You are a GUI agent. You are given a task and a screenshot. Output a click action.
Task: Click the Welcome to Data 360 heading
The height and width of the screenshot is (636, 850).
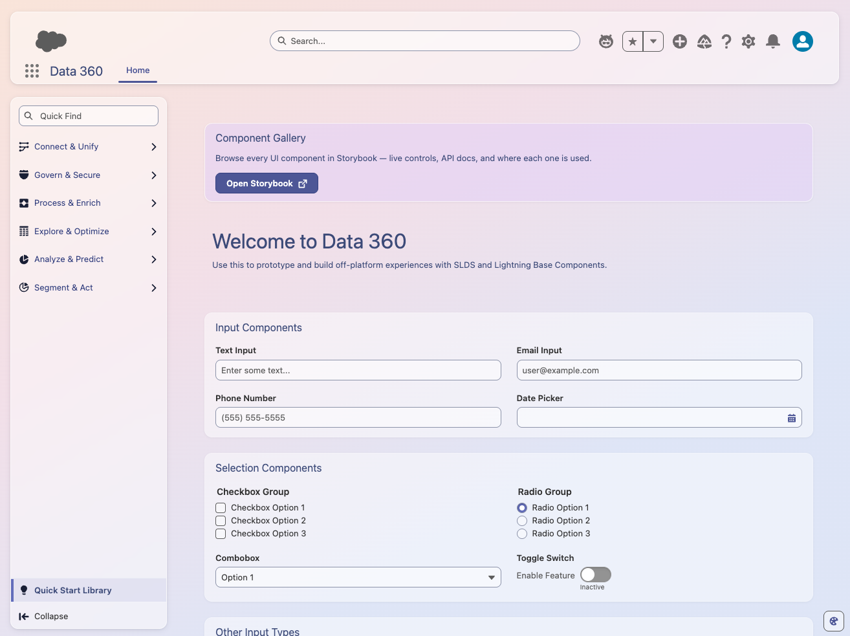tap(309, 241)
